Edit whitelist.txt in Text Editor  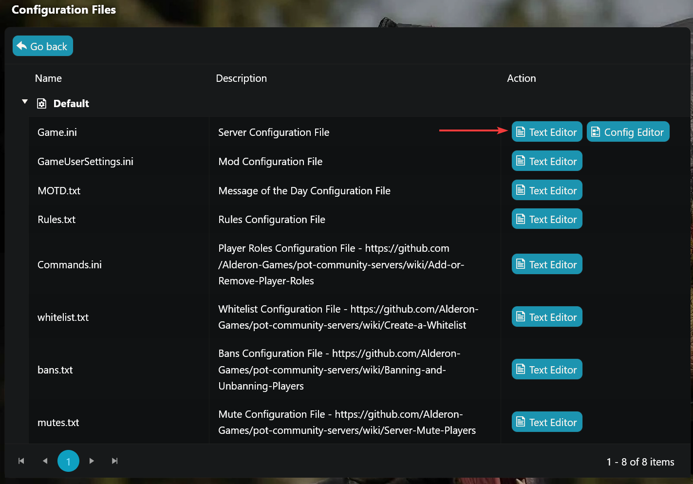tap(546, 317)
